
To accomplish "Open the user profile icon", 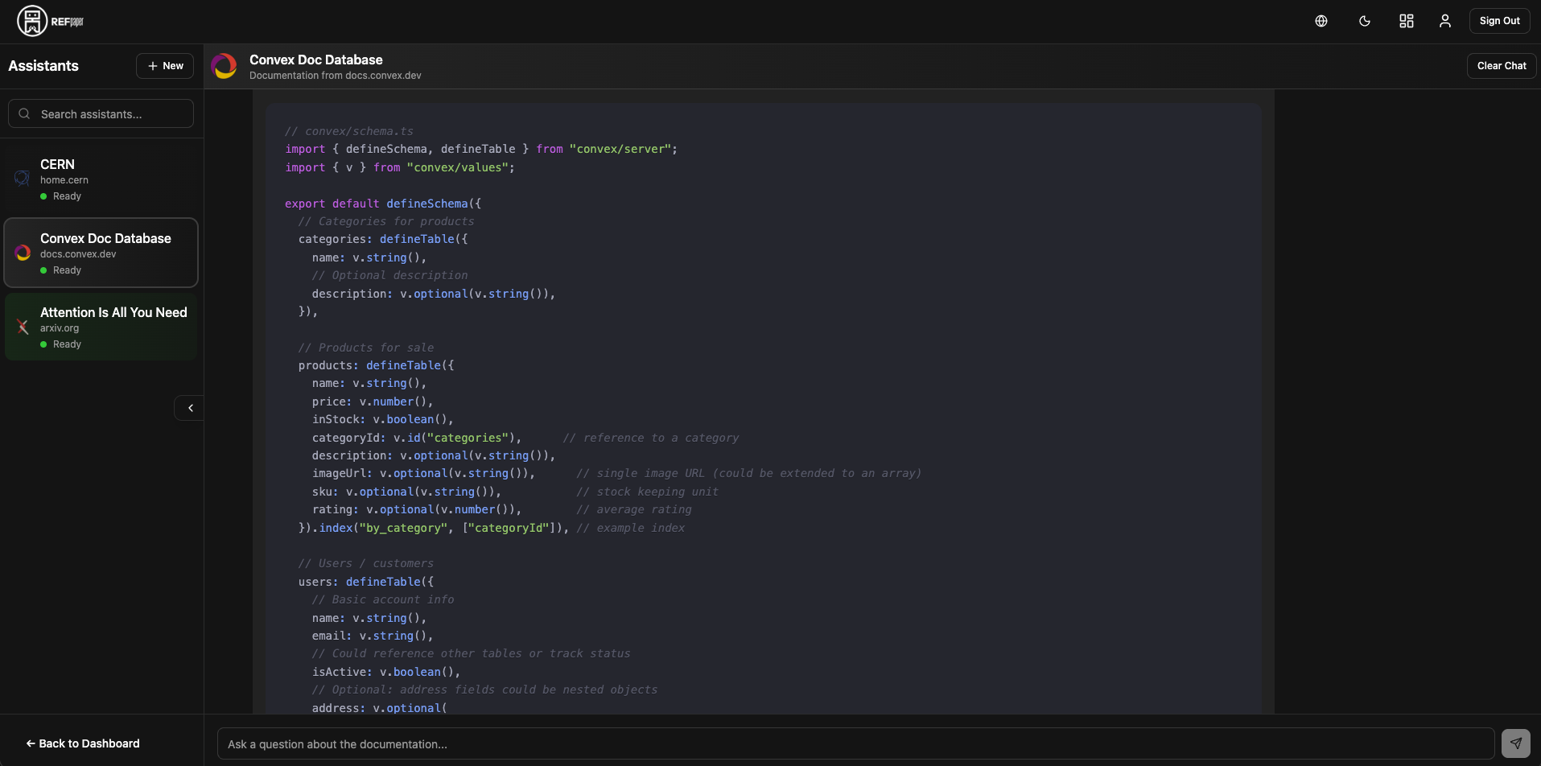I will point(1445,21).
